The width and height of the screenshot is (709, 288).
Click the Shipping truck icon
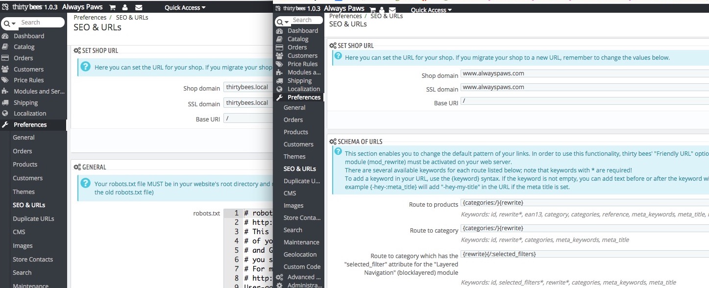(x=6, y=102)
